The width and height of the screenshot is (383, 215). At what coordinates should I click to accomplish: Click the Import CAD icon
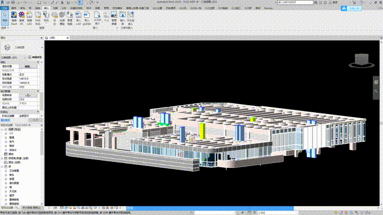coord(78,18)
